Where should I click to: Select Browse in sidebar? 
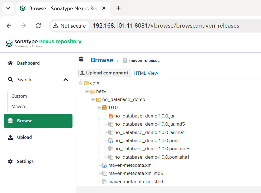coord(38,121)
